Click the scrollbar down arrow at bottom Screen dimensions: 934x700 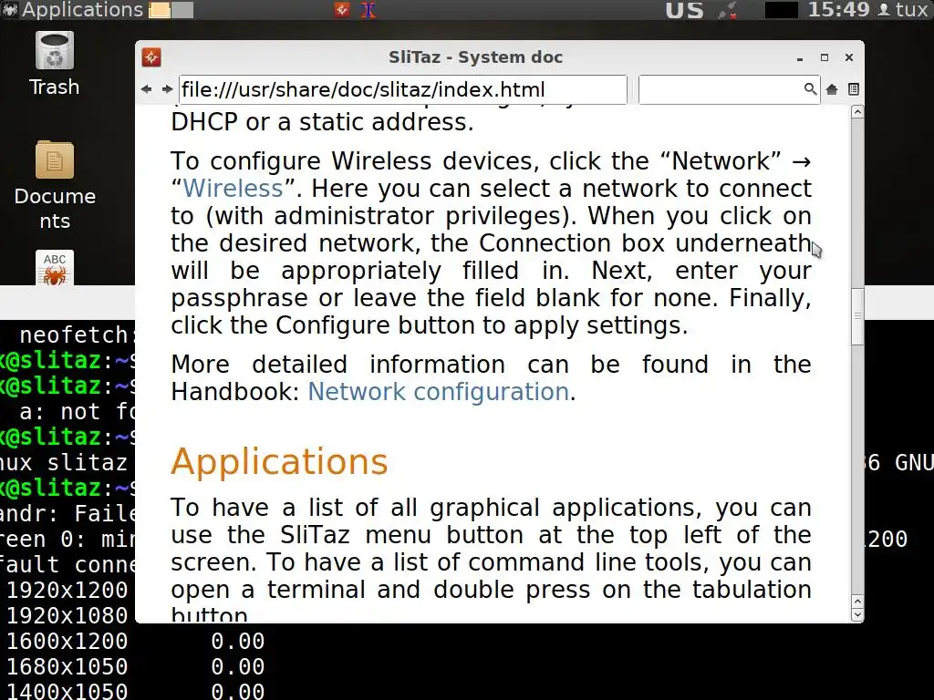[x=857, y=614]
